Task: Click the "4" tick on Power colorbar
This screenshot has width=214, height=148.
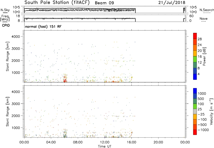Action: click(198, 74)
